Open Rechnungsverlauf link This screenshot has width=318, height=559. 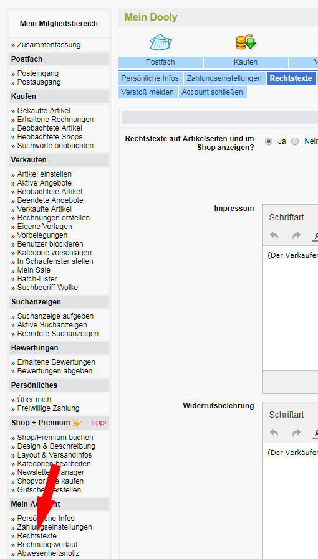(x=47, y=545)
